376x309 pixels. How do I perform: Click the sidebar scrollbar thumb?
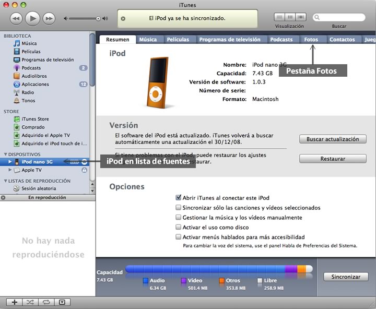[x=92, y=60]
